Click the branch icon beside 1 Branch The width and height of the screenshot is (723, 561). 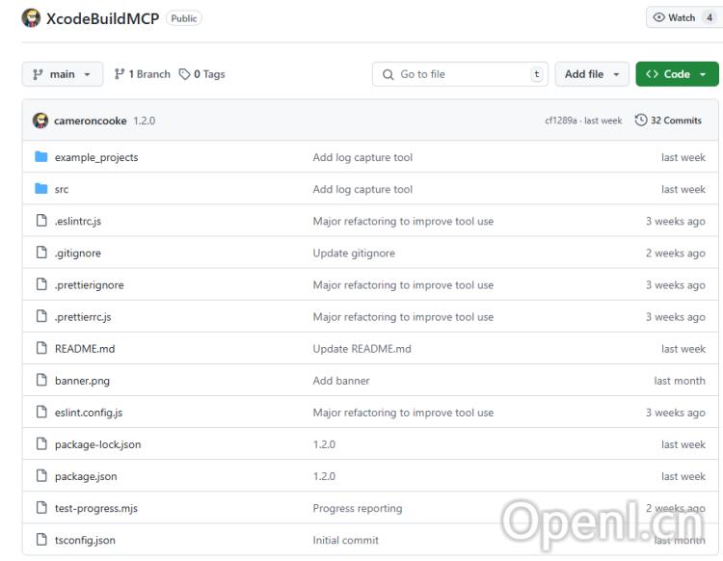[120, 74]
